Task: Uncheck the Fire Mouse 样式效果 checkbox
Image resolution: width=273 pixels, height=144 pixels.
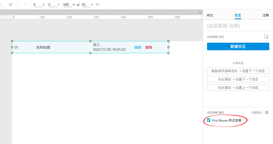Action: (x=209, y=120)
